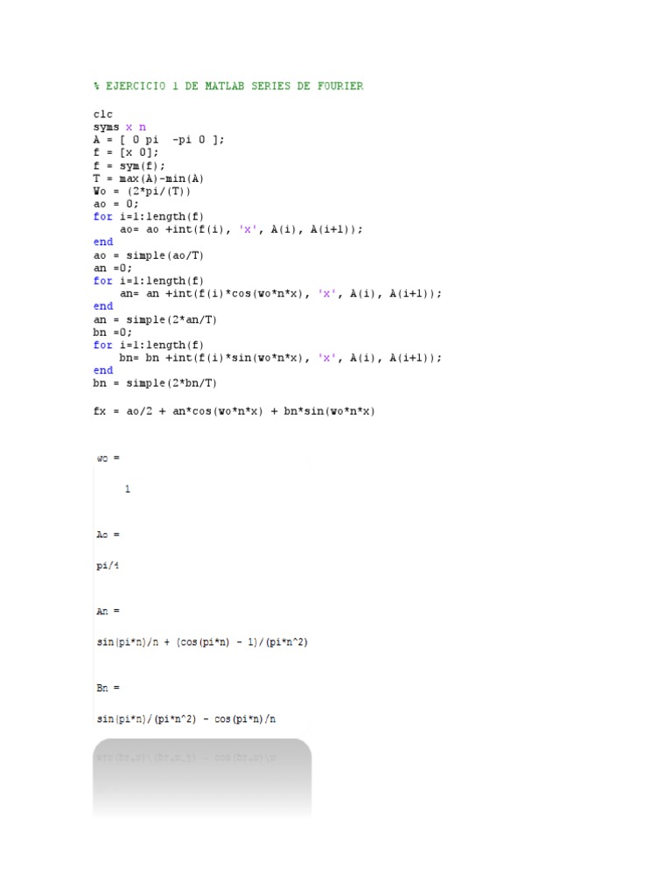Click the line 'ao = simple(ao/T)'
The image size is (672, 896).
click(149, 255)
